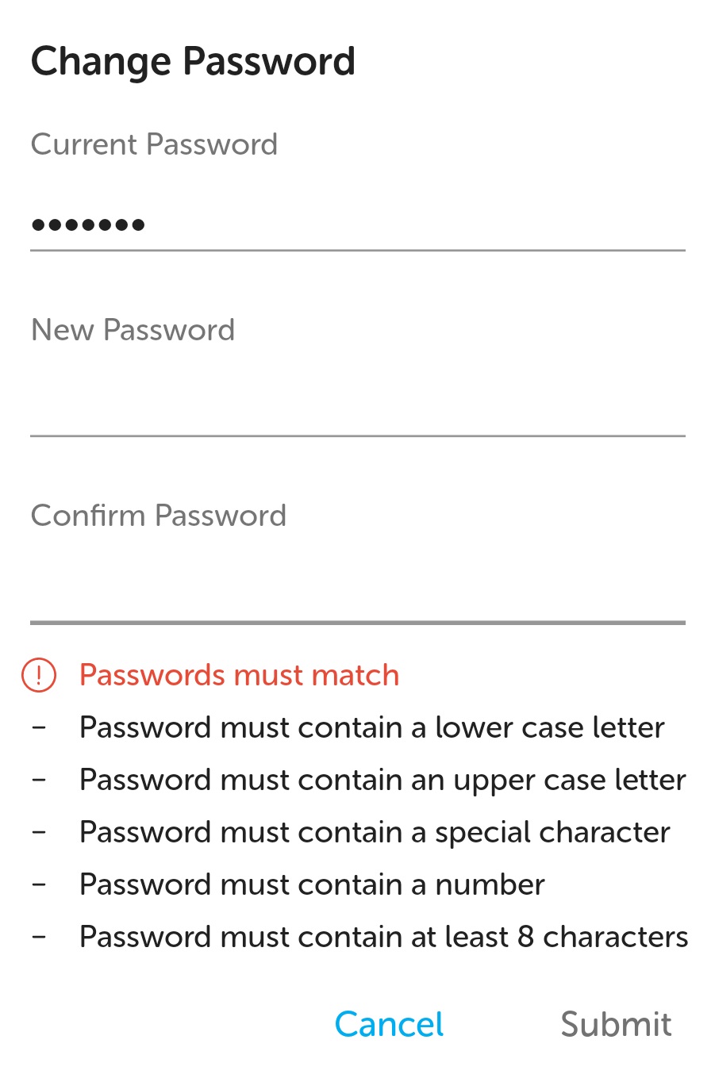This screenshot has width=715, height=1078.
Task: Click the special character requirement text
Action: (x=375, y=832)
